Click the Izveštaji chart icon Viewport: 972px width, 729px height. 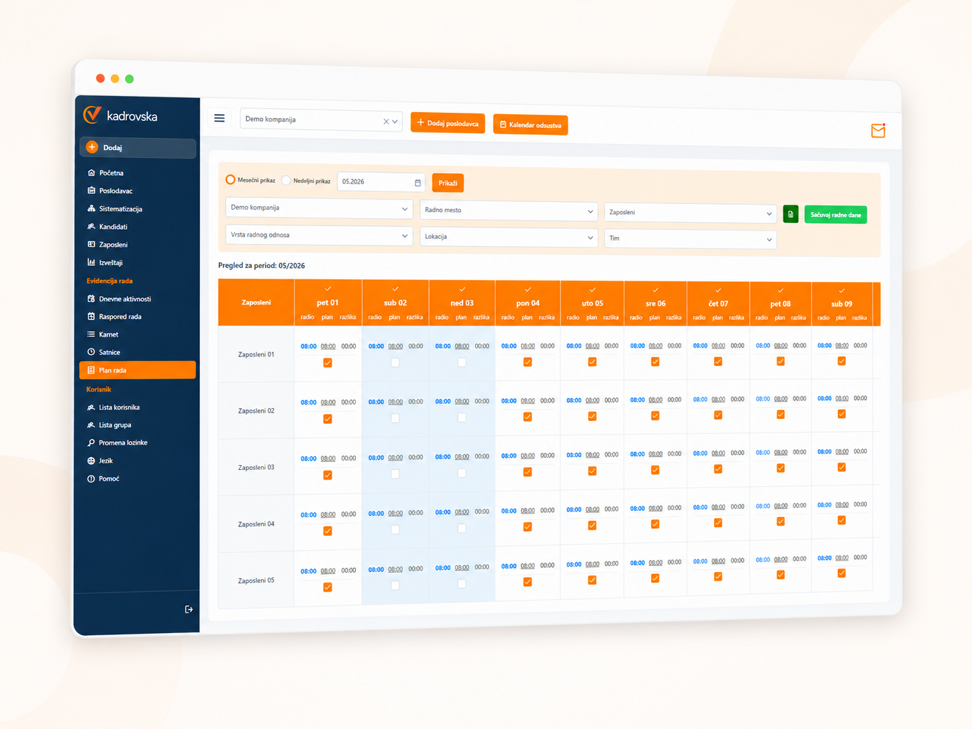[91, 262]
